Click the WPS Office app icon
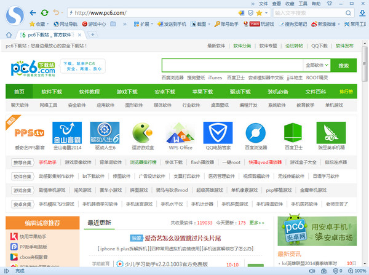The height and width of the screenshot is (275, 369). (180, 133)
